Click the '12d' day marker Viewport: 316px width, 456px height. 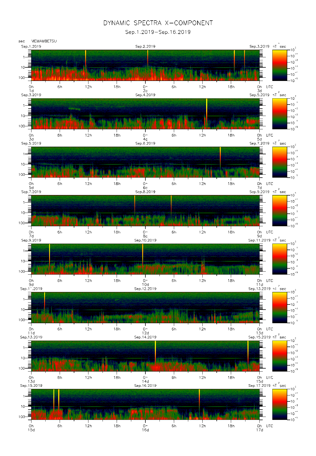click(x=145, y=333)
